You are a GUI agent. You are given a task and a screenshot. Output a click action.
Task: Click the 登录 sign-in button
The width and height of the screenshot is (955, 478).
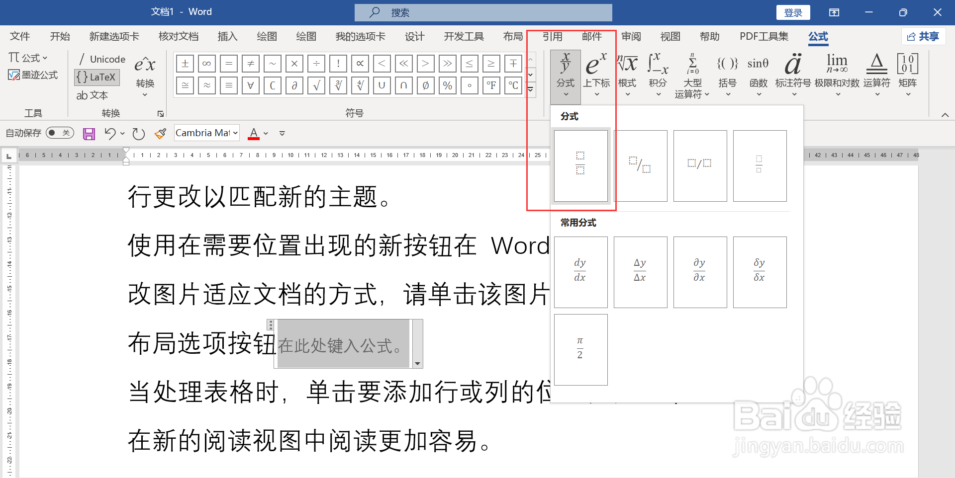click(793, 12)
